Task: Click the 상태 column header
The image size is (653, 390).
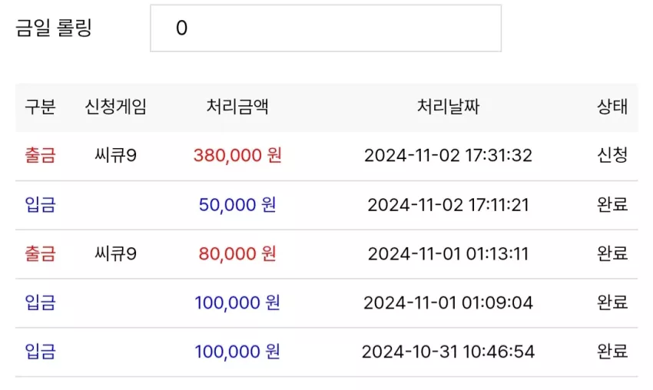Action: tap(612, 107)
